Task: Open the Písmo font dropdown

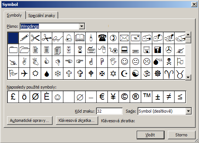Action: (82, 26)
